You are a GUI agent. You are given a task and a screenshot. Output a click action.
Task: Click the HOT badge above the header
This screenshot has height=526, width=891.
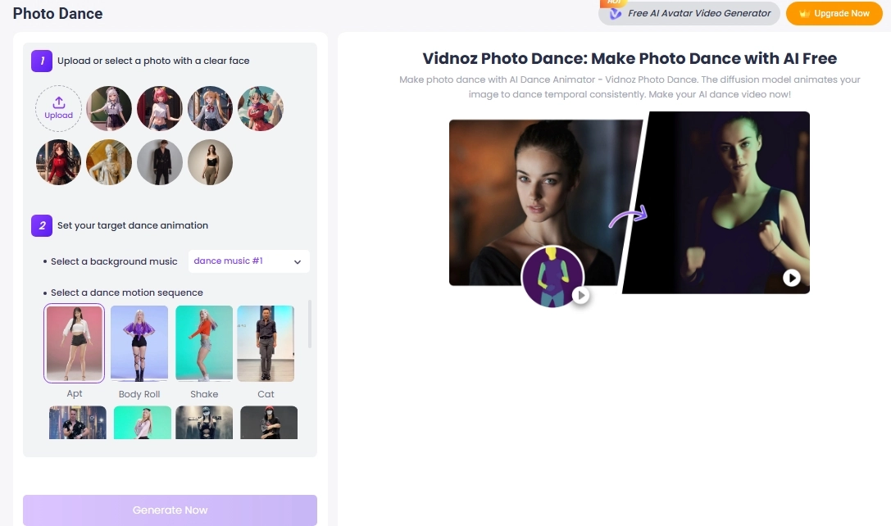[x=615, y=2]
